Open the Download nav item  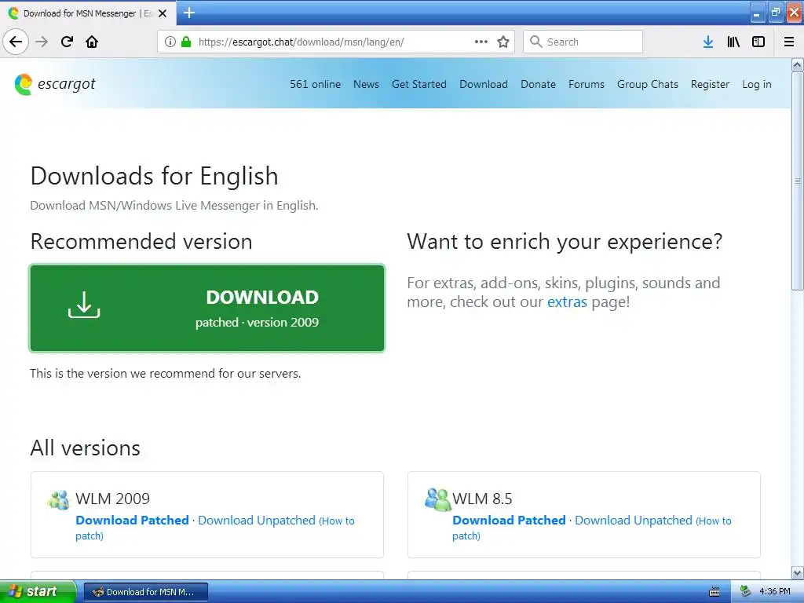(484, 84)
